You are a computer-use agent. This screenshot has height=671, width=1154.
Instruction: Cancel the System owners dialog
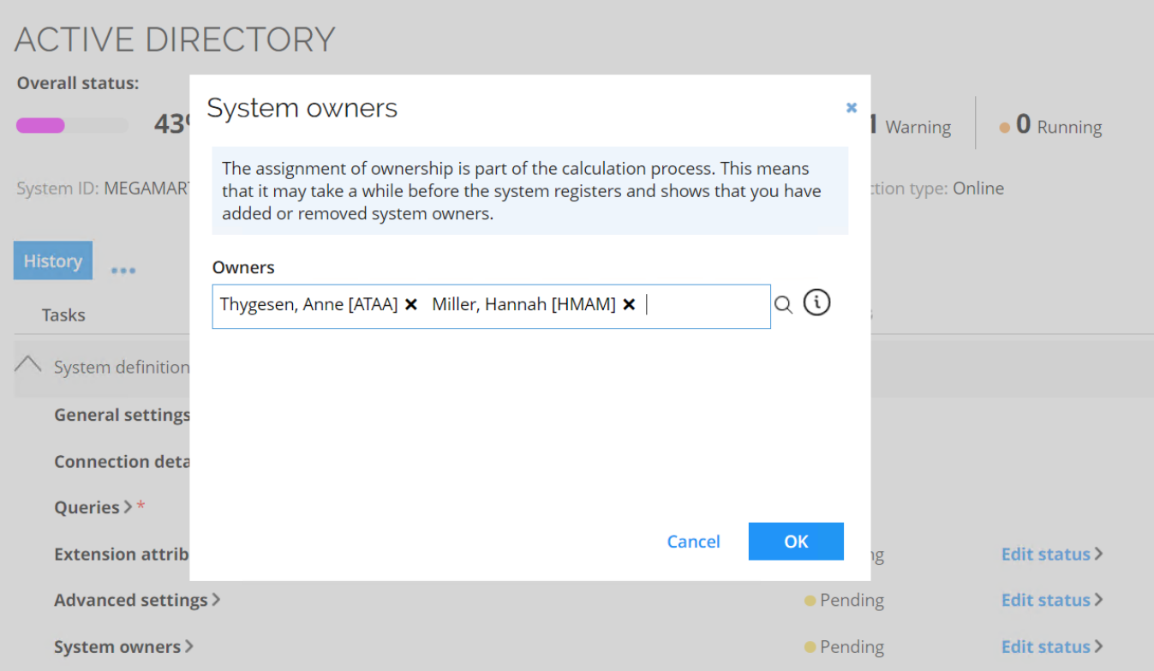pos(693,542)
